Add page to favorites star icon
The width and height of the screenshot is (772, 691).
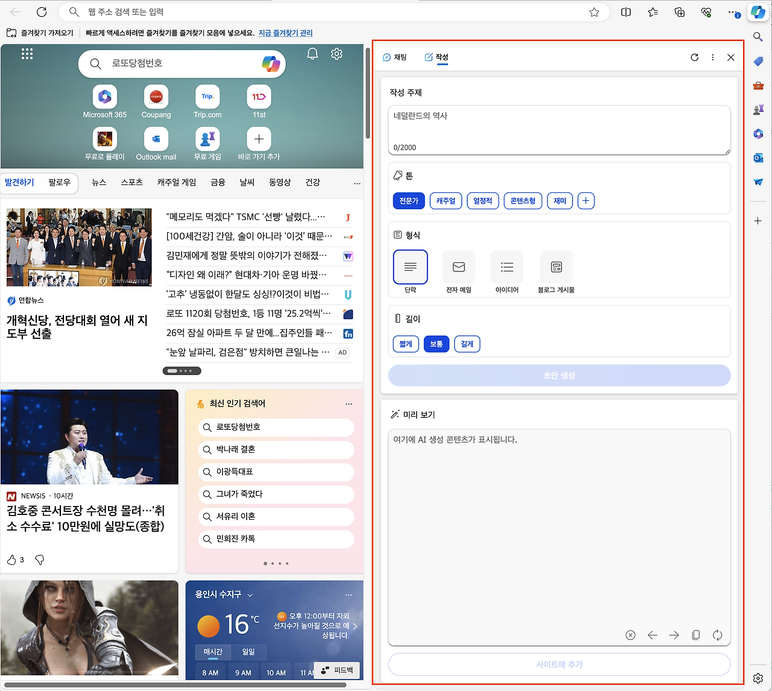tap(594, 12)
